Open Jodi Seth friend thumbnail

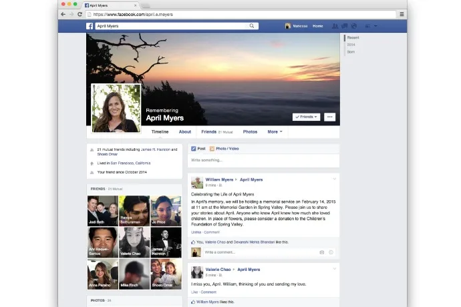point(103,211)
